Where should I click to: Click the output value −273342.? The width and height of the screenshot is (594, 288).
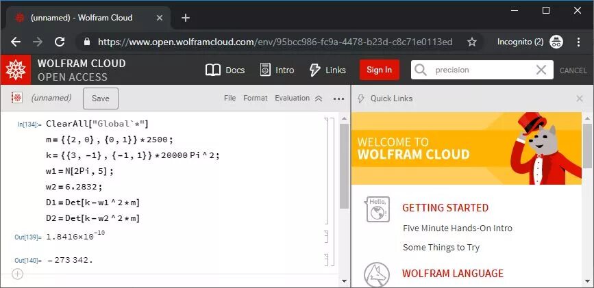(x=70, y=261)
